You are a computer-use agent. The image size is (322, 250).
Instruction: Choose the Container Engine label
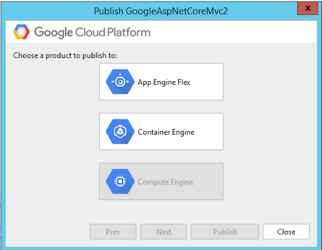(x=166, y=132)
